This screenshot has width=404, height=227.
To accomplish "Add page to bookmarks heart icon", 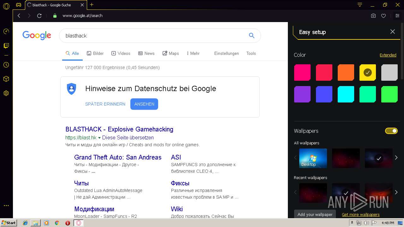I will [x=383, y=15].
